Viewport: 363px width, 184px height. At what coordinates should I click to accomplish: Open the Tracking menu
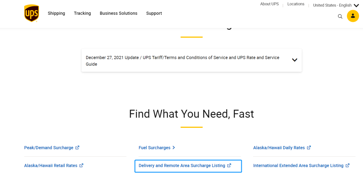point(82,13)
